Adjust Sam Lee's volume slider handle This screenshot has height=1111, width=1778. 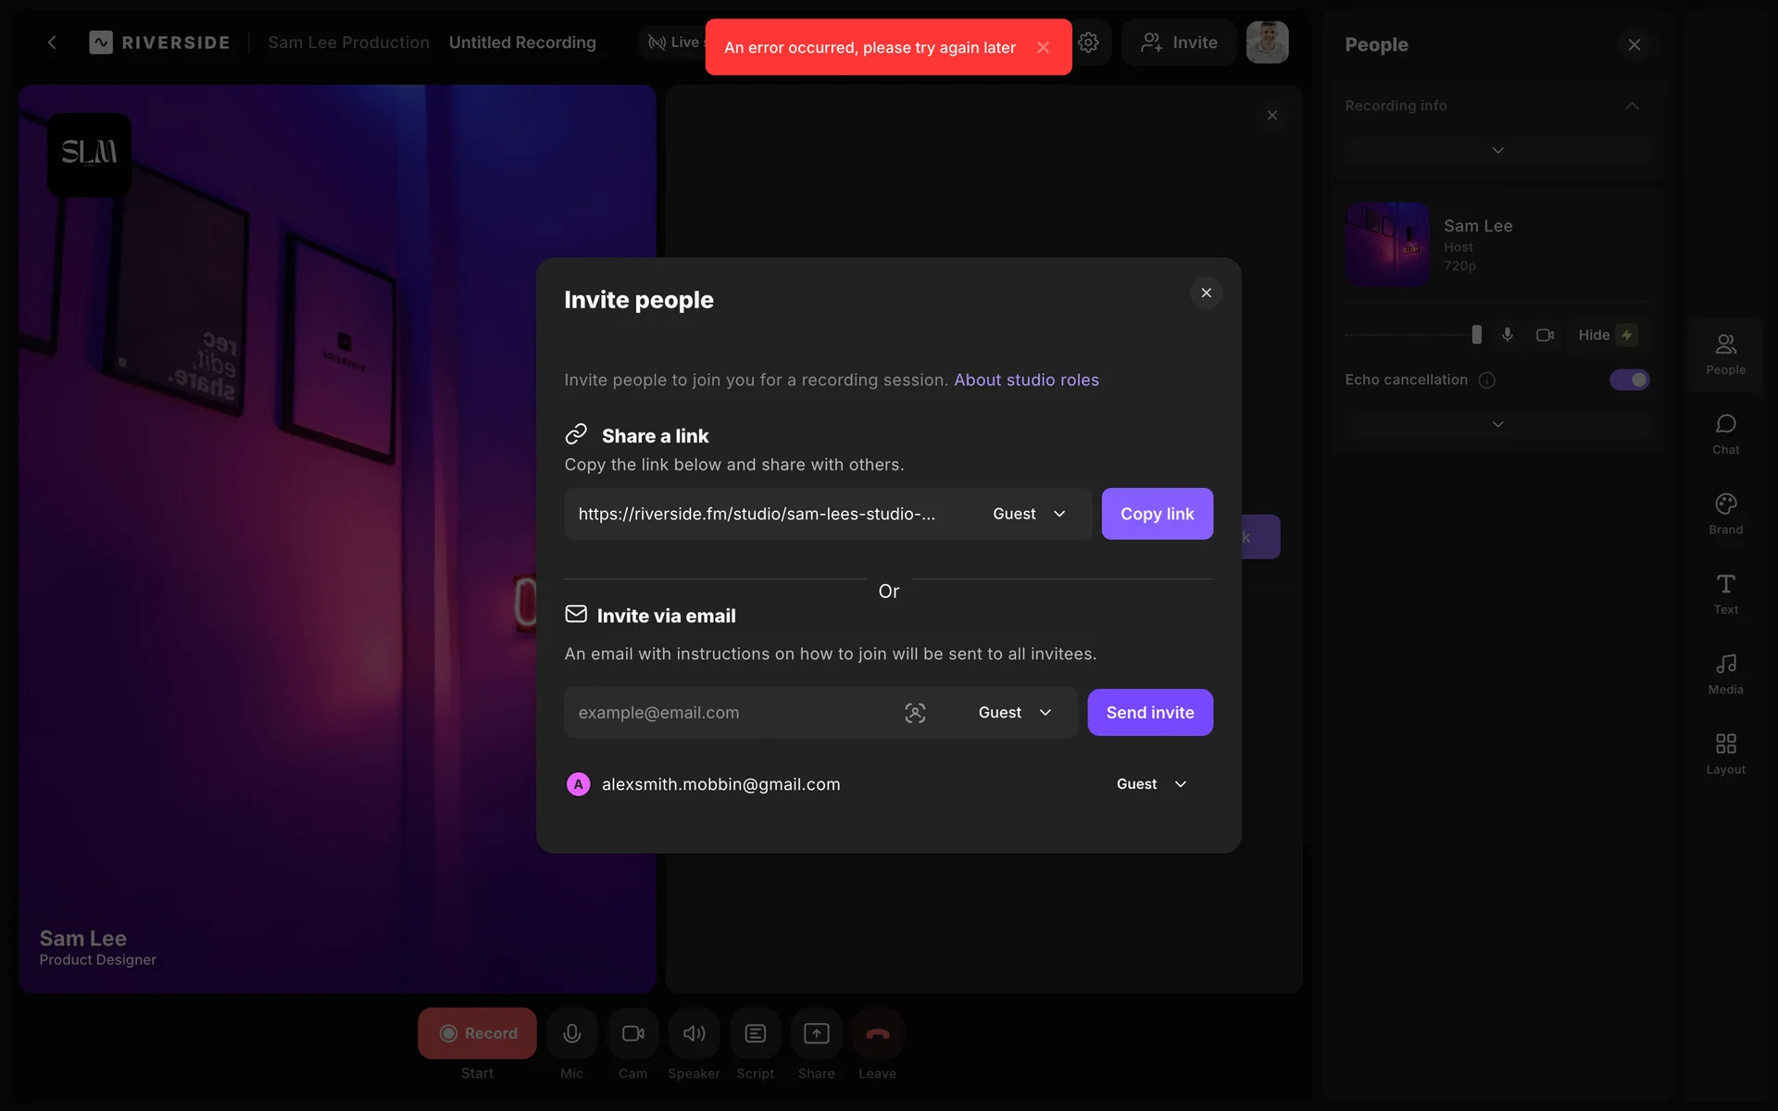(1476, 335)
